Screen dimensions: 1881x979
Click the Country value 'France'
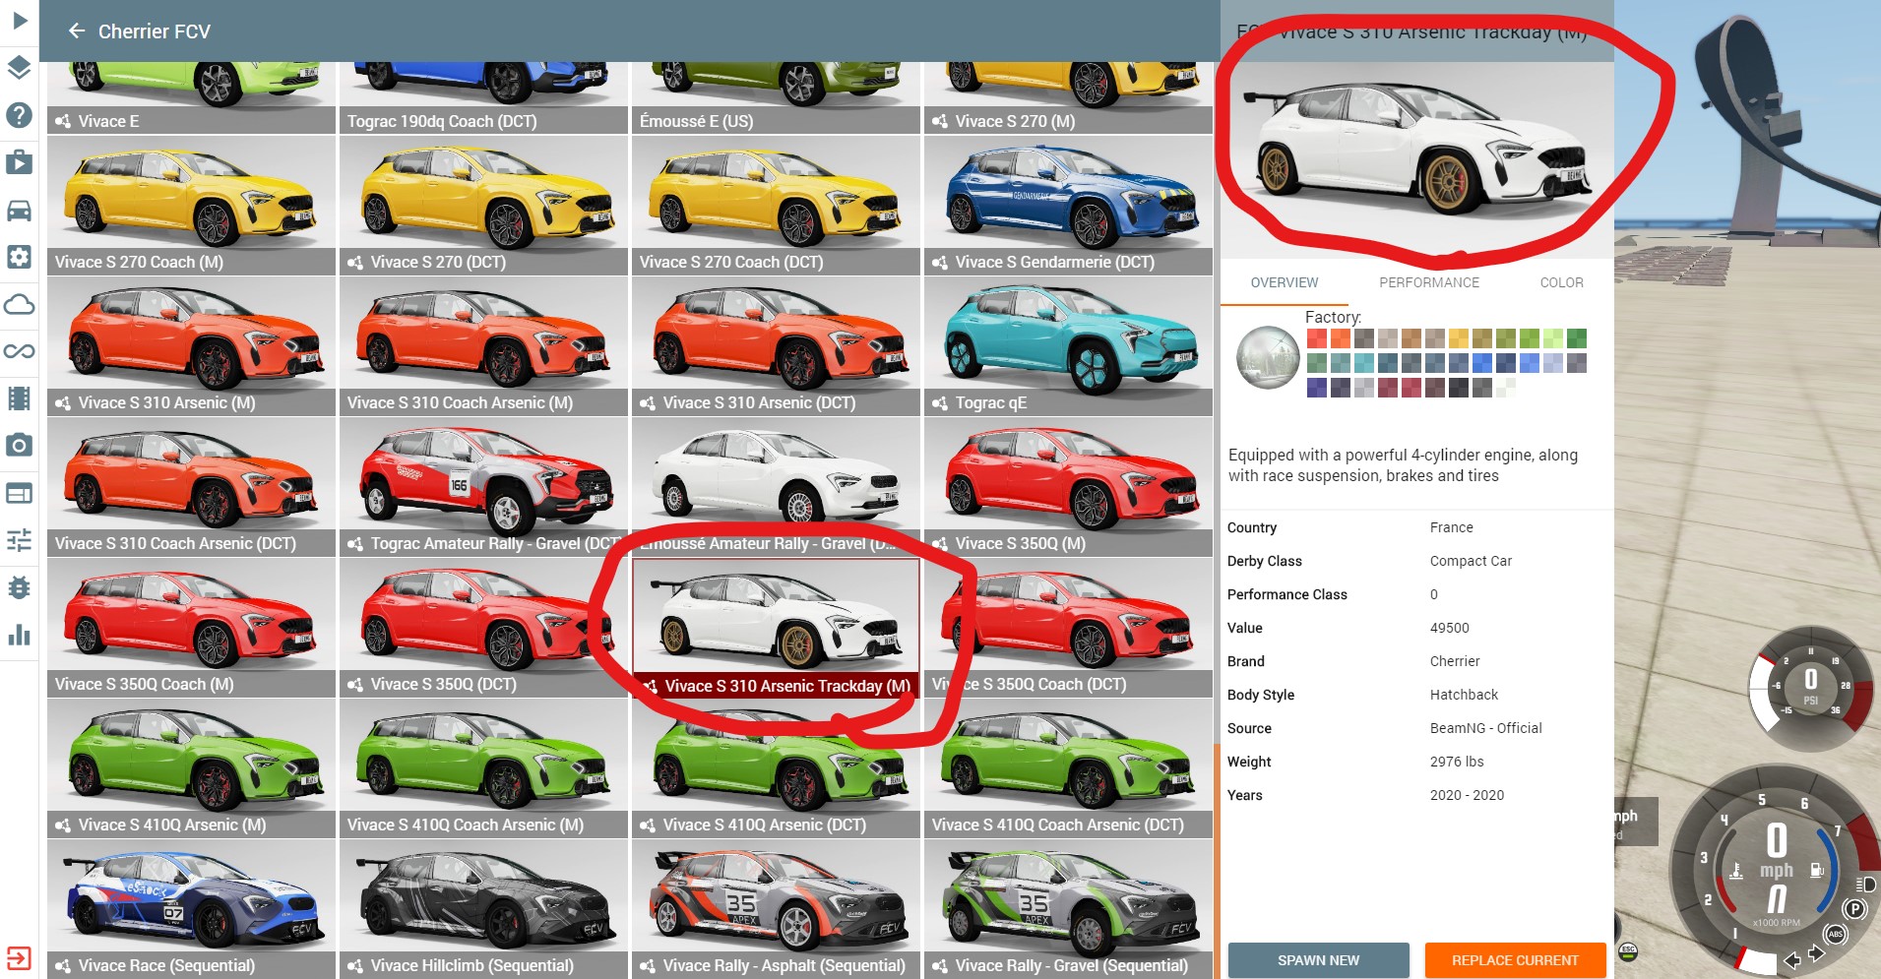click(1452, 527)
